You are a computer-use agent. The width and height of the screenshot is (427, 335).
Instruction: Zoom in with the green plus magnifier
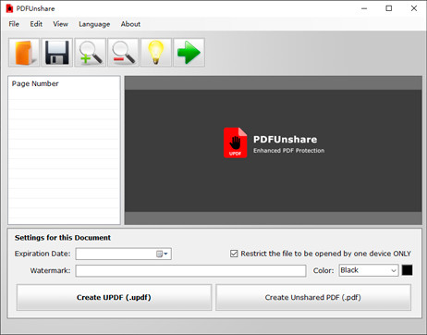(x=91, y=53)
